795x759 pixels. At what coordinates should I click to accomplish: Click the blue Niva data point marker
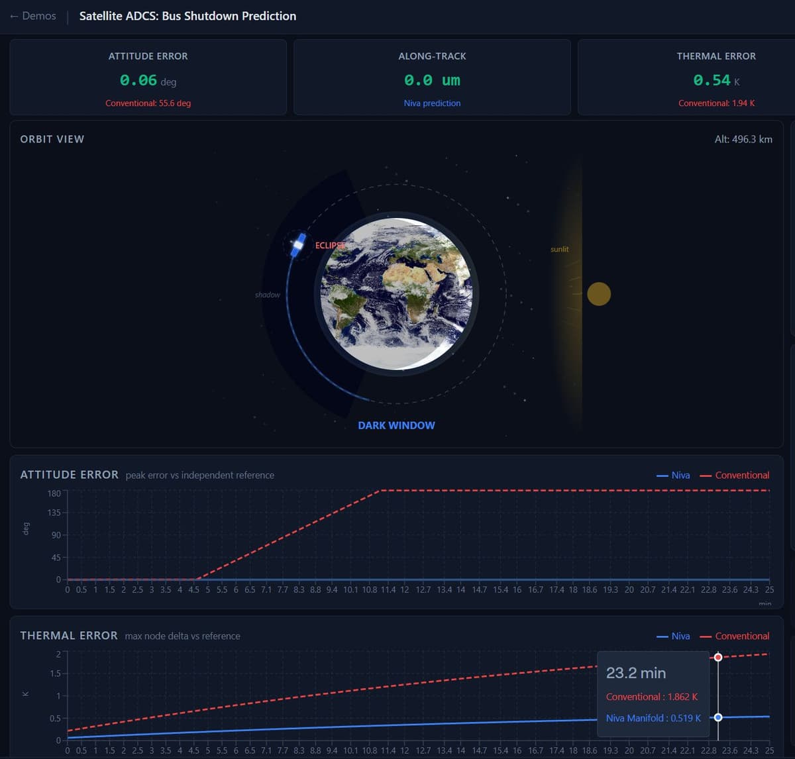coord(718,717)
